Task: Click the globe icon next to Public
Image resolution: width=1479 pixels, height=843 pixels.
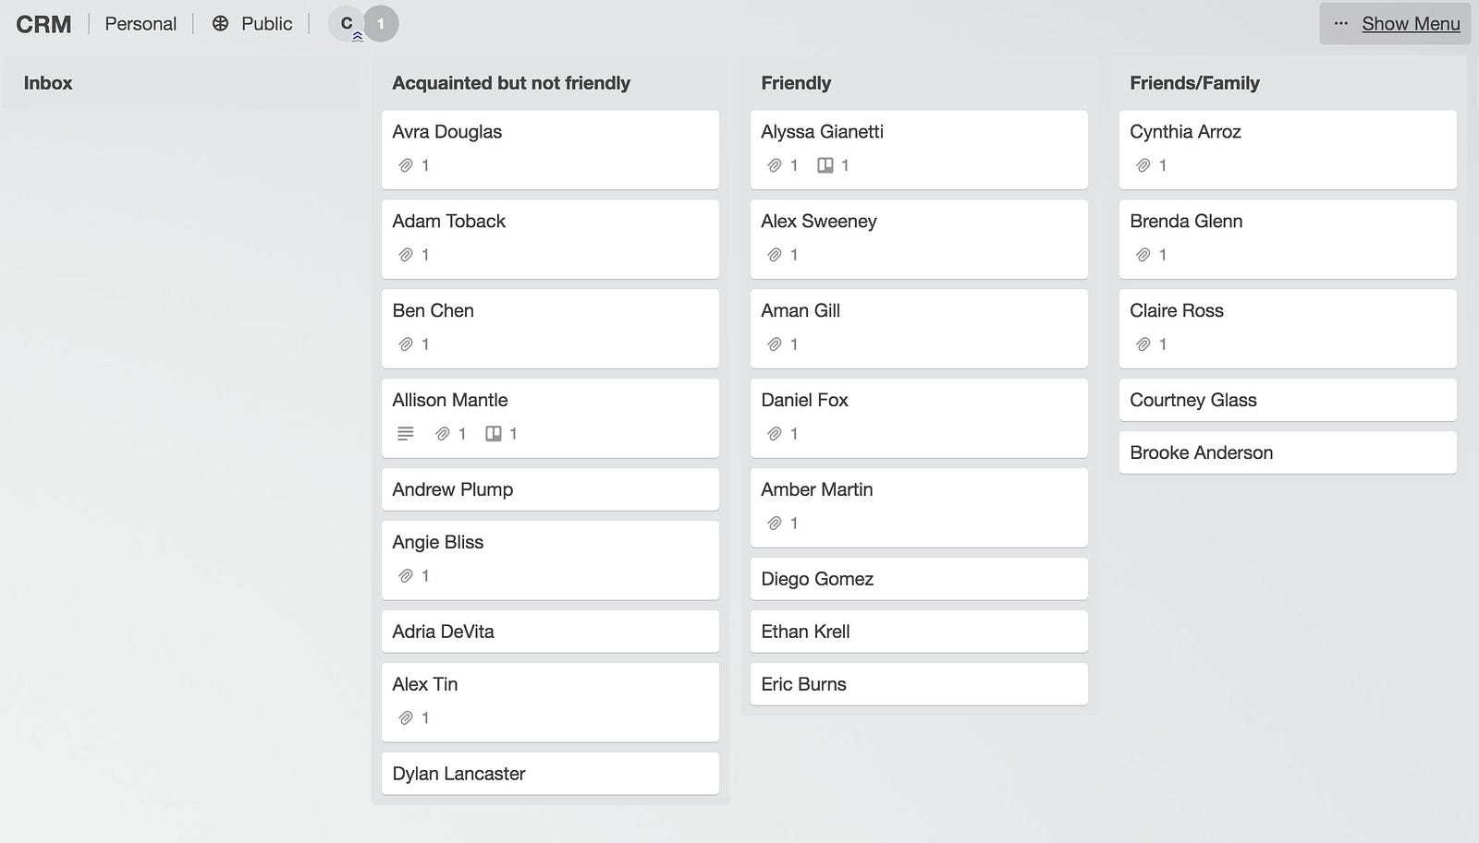Action: point(220,24)
